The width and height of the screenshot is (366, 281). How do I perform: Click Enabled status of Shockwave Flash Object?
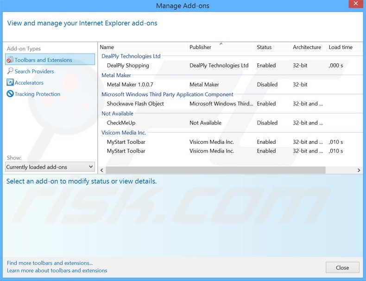coord(266,104)
